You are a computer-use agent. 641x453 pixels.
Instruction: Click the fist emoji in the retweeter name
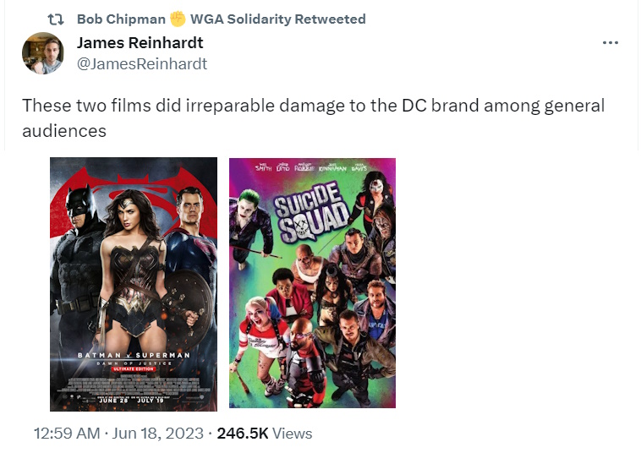[178, 19]
